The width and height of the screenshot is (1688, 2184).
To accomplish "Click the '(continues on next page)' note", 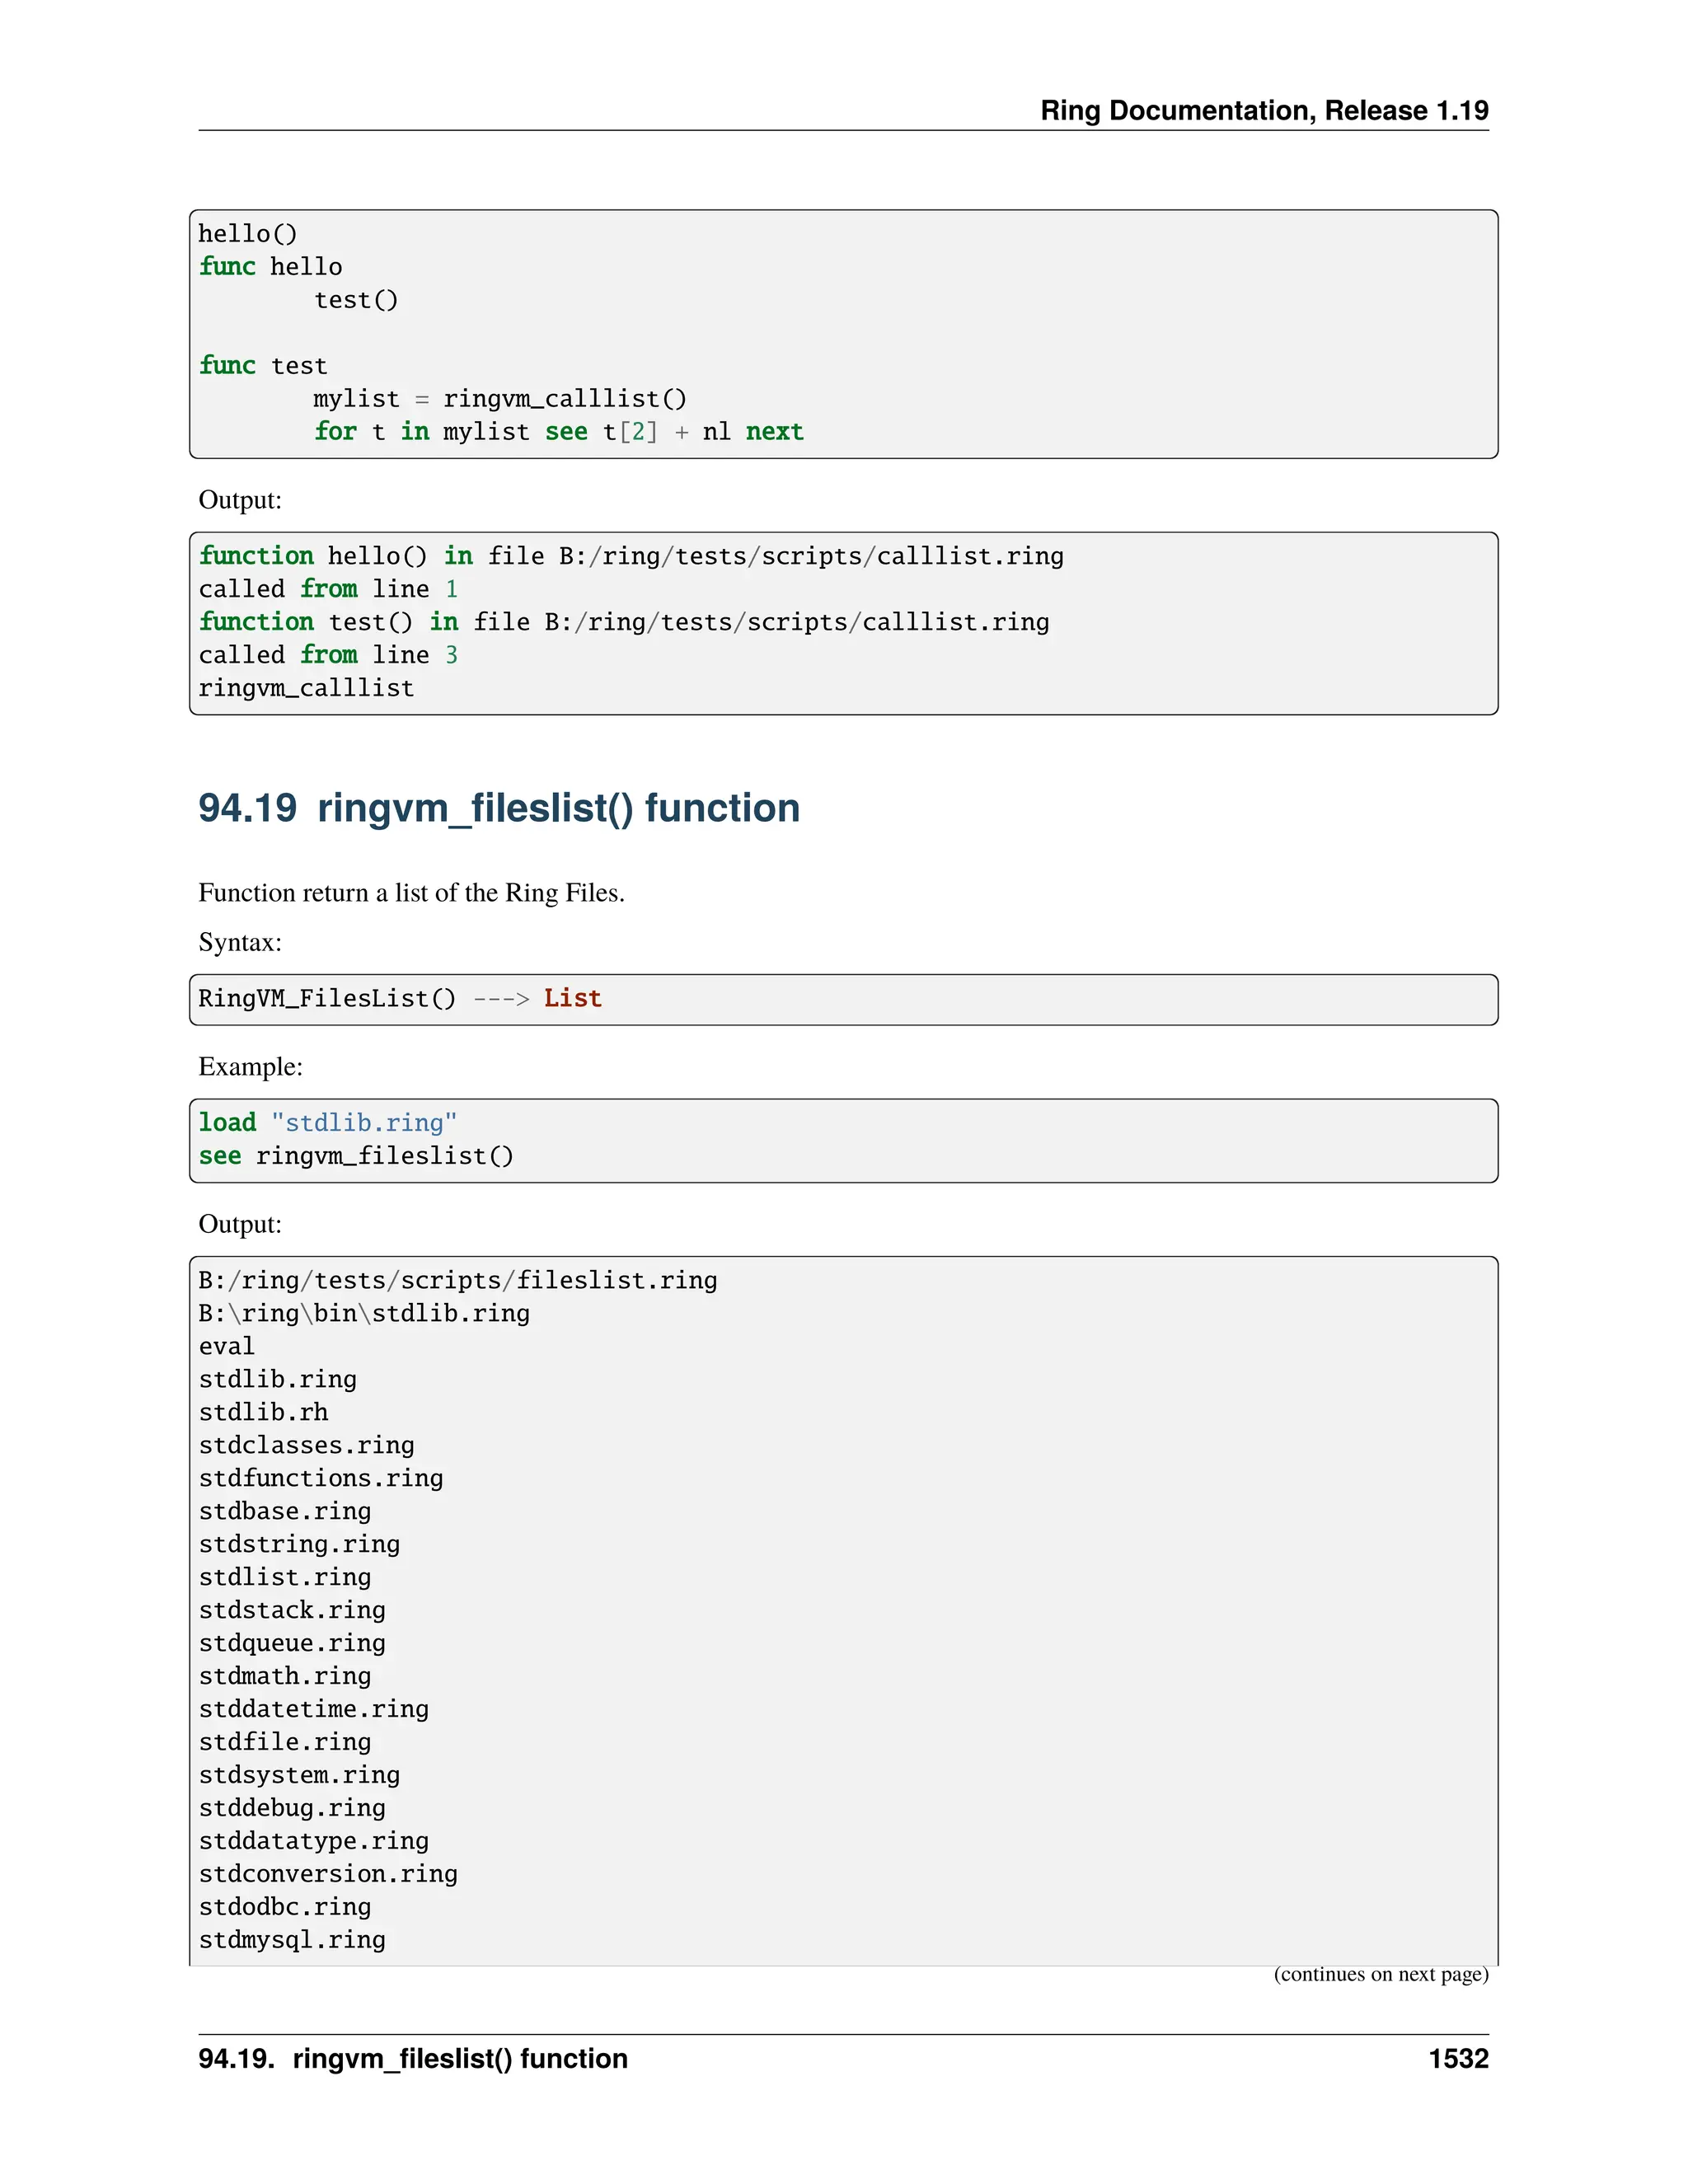I will [1381, 1974].
